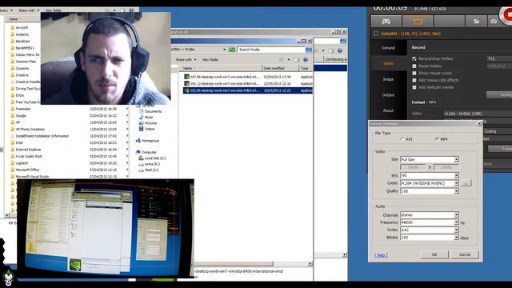Screen dimensions: 512x288
Task: Select the MP4 file type radio button
Action: coord(437,139)
